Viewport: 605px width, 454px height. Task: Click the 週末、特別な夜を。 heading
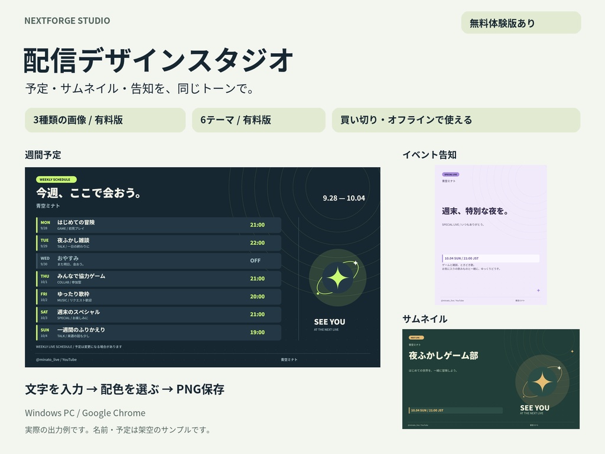tap(476, 211)
